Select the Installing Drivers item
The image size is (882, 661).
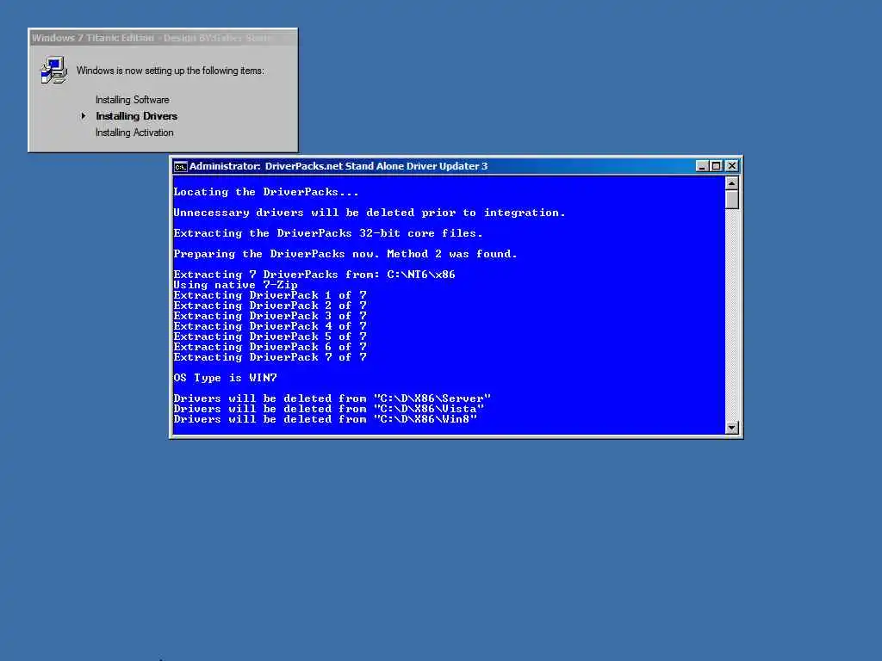[x=136, y=116]
